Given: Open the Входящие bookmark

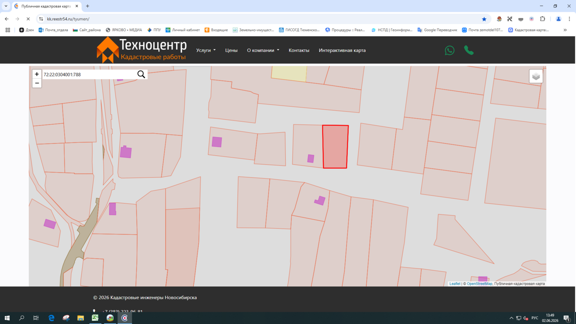Looking at the screenshot, I should 216,30.
